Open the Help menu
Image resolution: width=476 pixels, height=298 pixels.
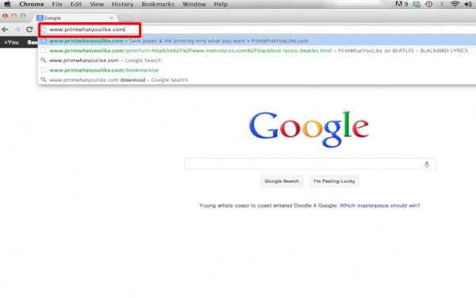coord(221,4)
